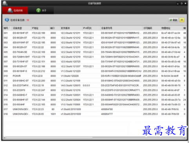Close the window

click(x=185, y=4)
